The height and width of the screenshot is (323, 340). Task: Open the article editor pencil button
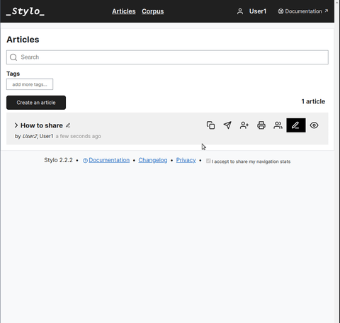click(296, 125)
